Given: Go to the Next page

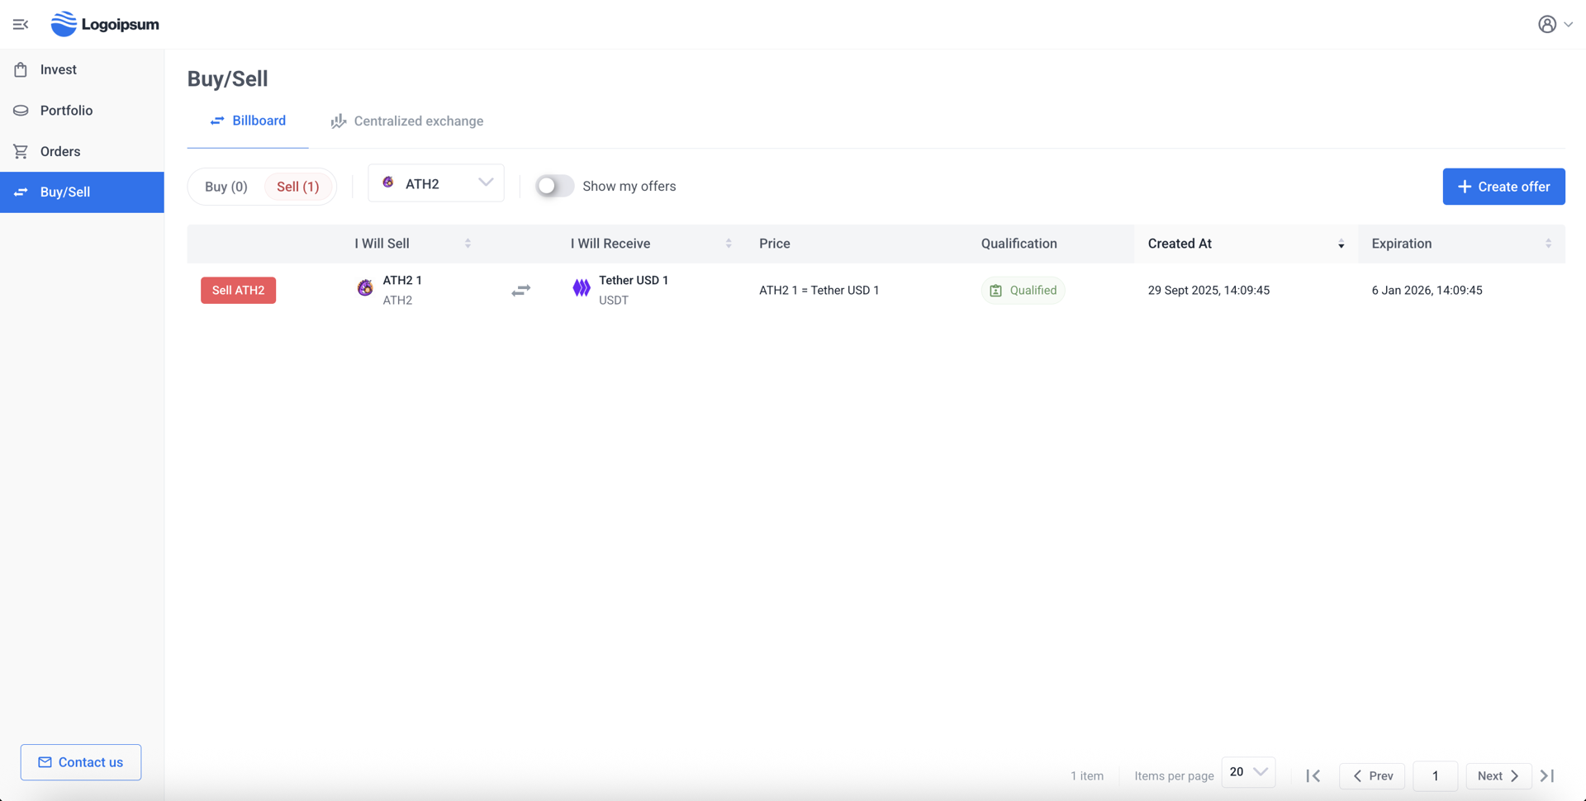Looking at the screenshot, I should click(x=1498, y=776).
